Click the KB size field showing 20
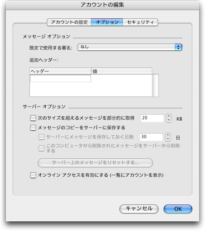 pyautogui.click(x=152, y=118)
